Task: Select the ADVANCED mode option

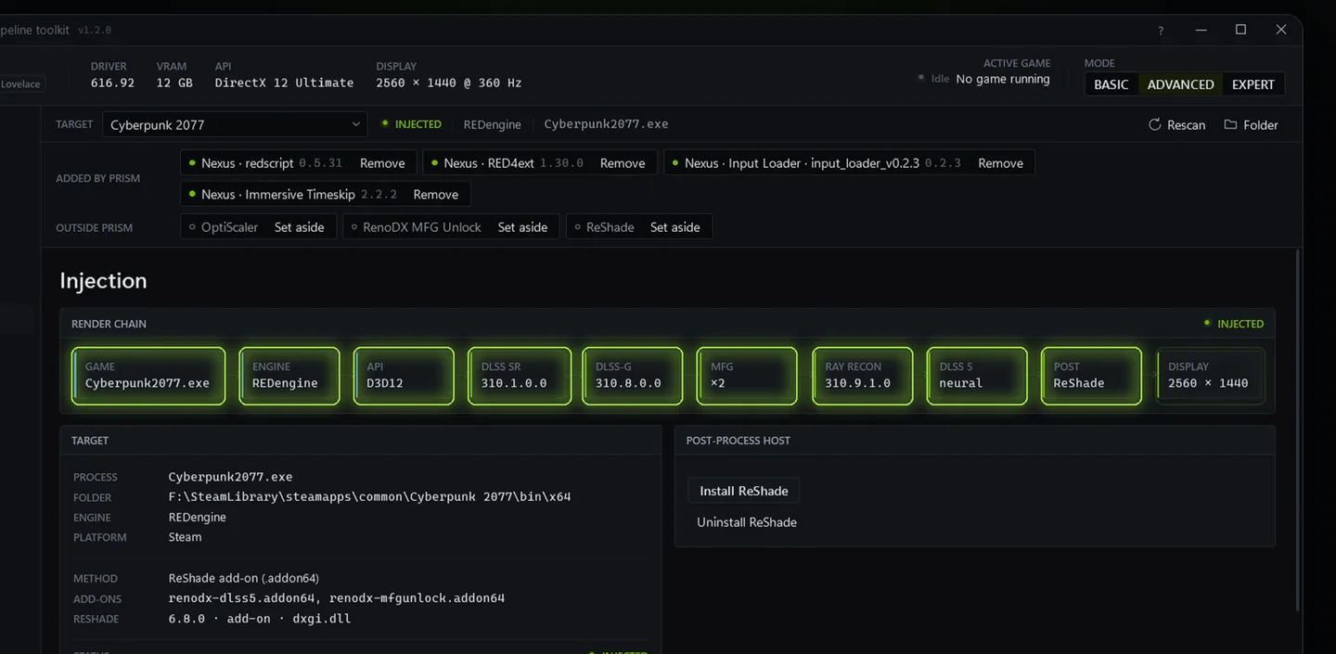Action: point(1180,84)
